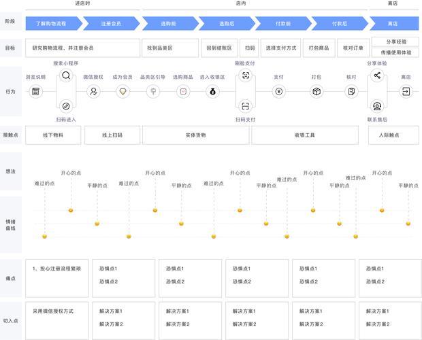Click the 进入收银区 money bag icon
422x340 pixels.
212,92
